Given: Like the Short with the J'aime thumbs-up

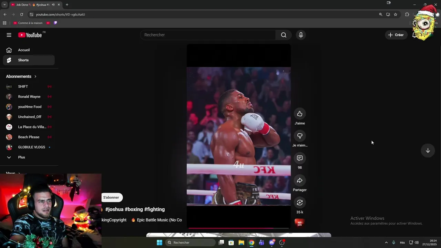Looking at the screenshot, I should (x=300, y=114).
